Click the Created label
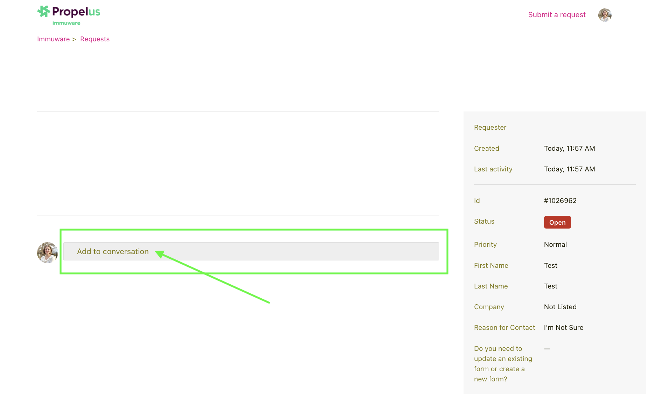 [487, 148]
